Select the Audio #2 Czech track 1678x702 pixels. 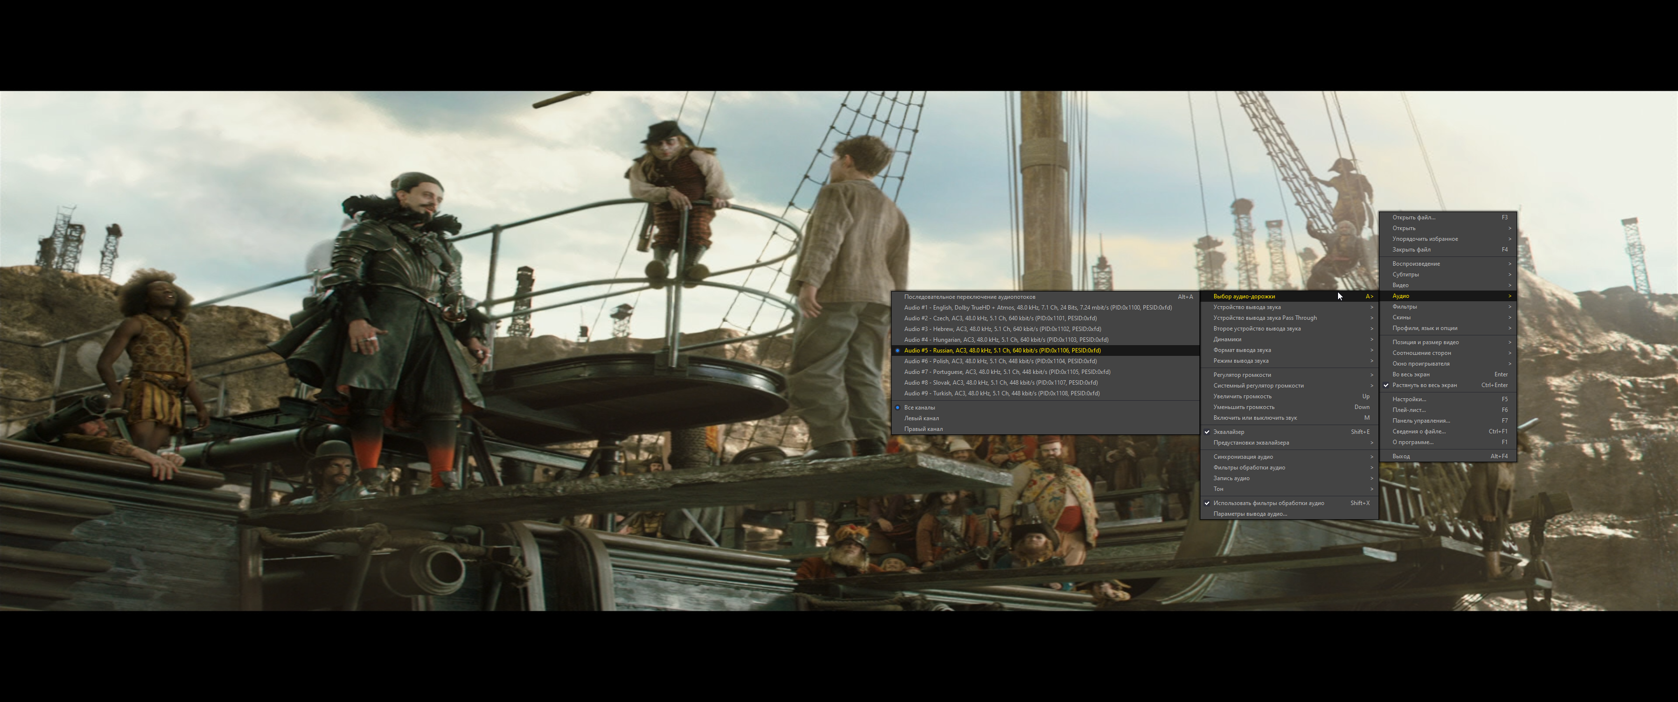point(1045,318)
